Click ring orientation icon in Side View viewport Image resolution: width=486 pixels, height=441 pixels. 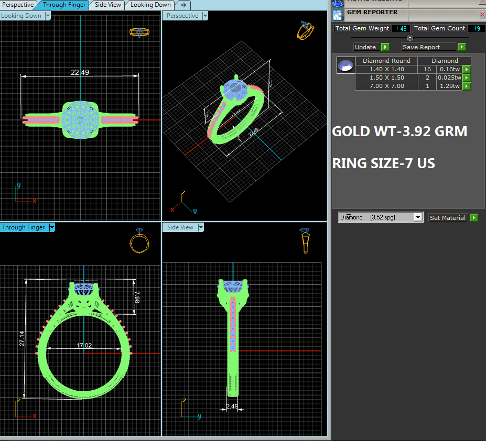tap(305, 240)
